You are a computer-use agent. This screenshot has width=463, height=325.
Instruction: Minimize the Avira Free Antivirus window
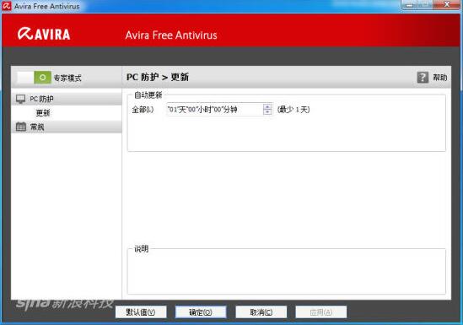[409, 4]
